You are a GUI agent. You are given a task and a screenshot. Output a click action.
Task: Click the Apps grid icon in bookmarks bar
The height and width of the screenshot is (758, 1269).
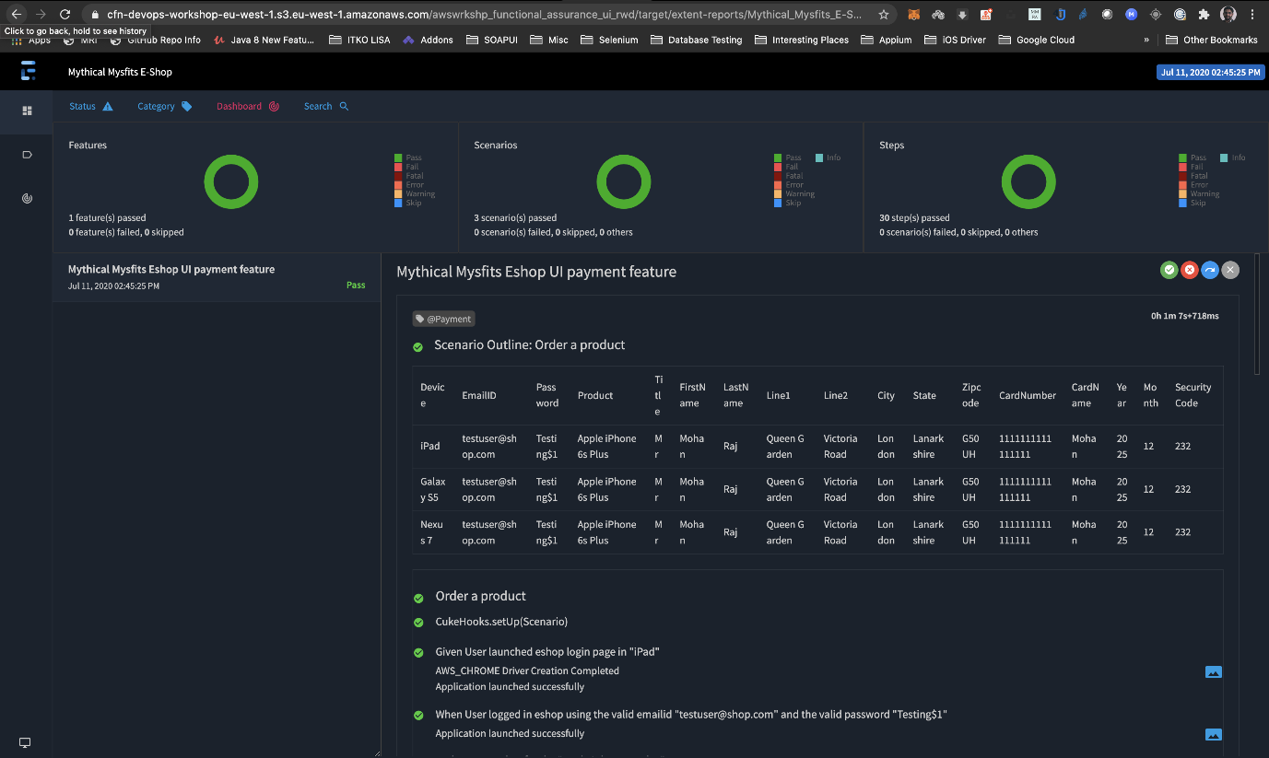point(16,40)
